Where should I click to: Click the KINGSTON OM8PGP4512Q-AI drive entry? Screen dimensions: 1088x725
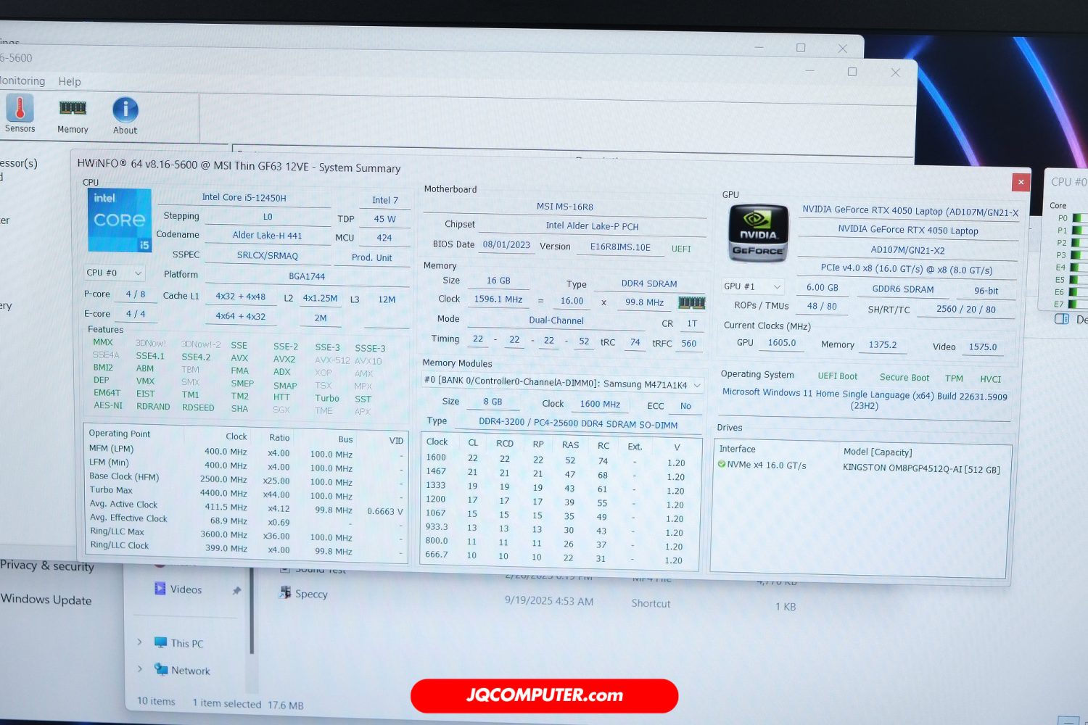coord(921,468)
